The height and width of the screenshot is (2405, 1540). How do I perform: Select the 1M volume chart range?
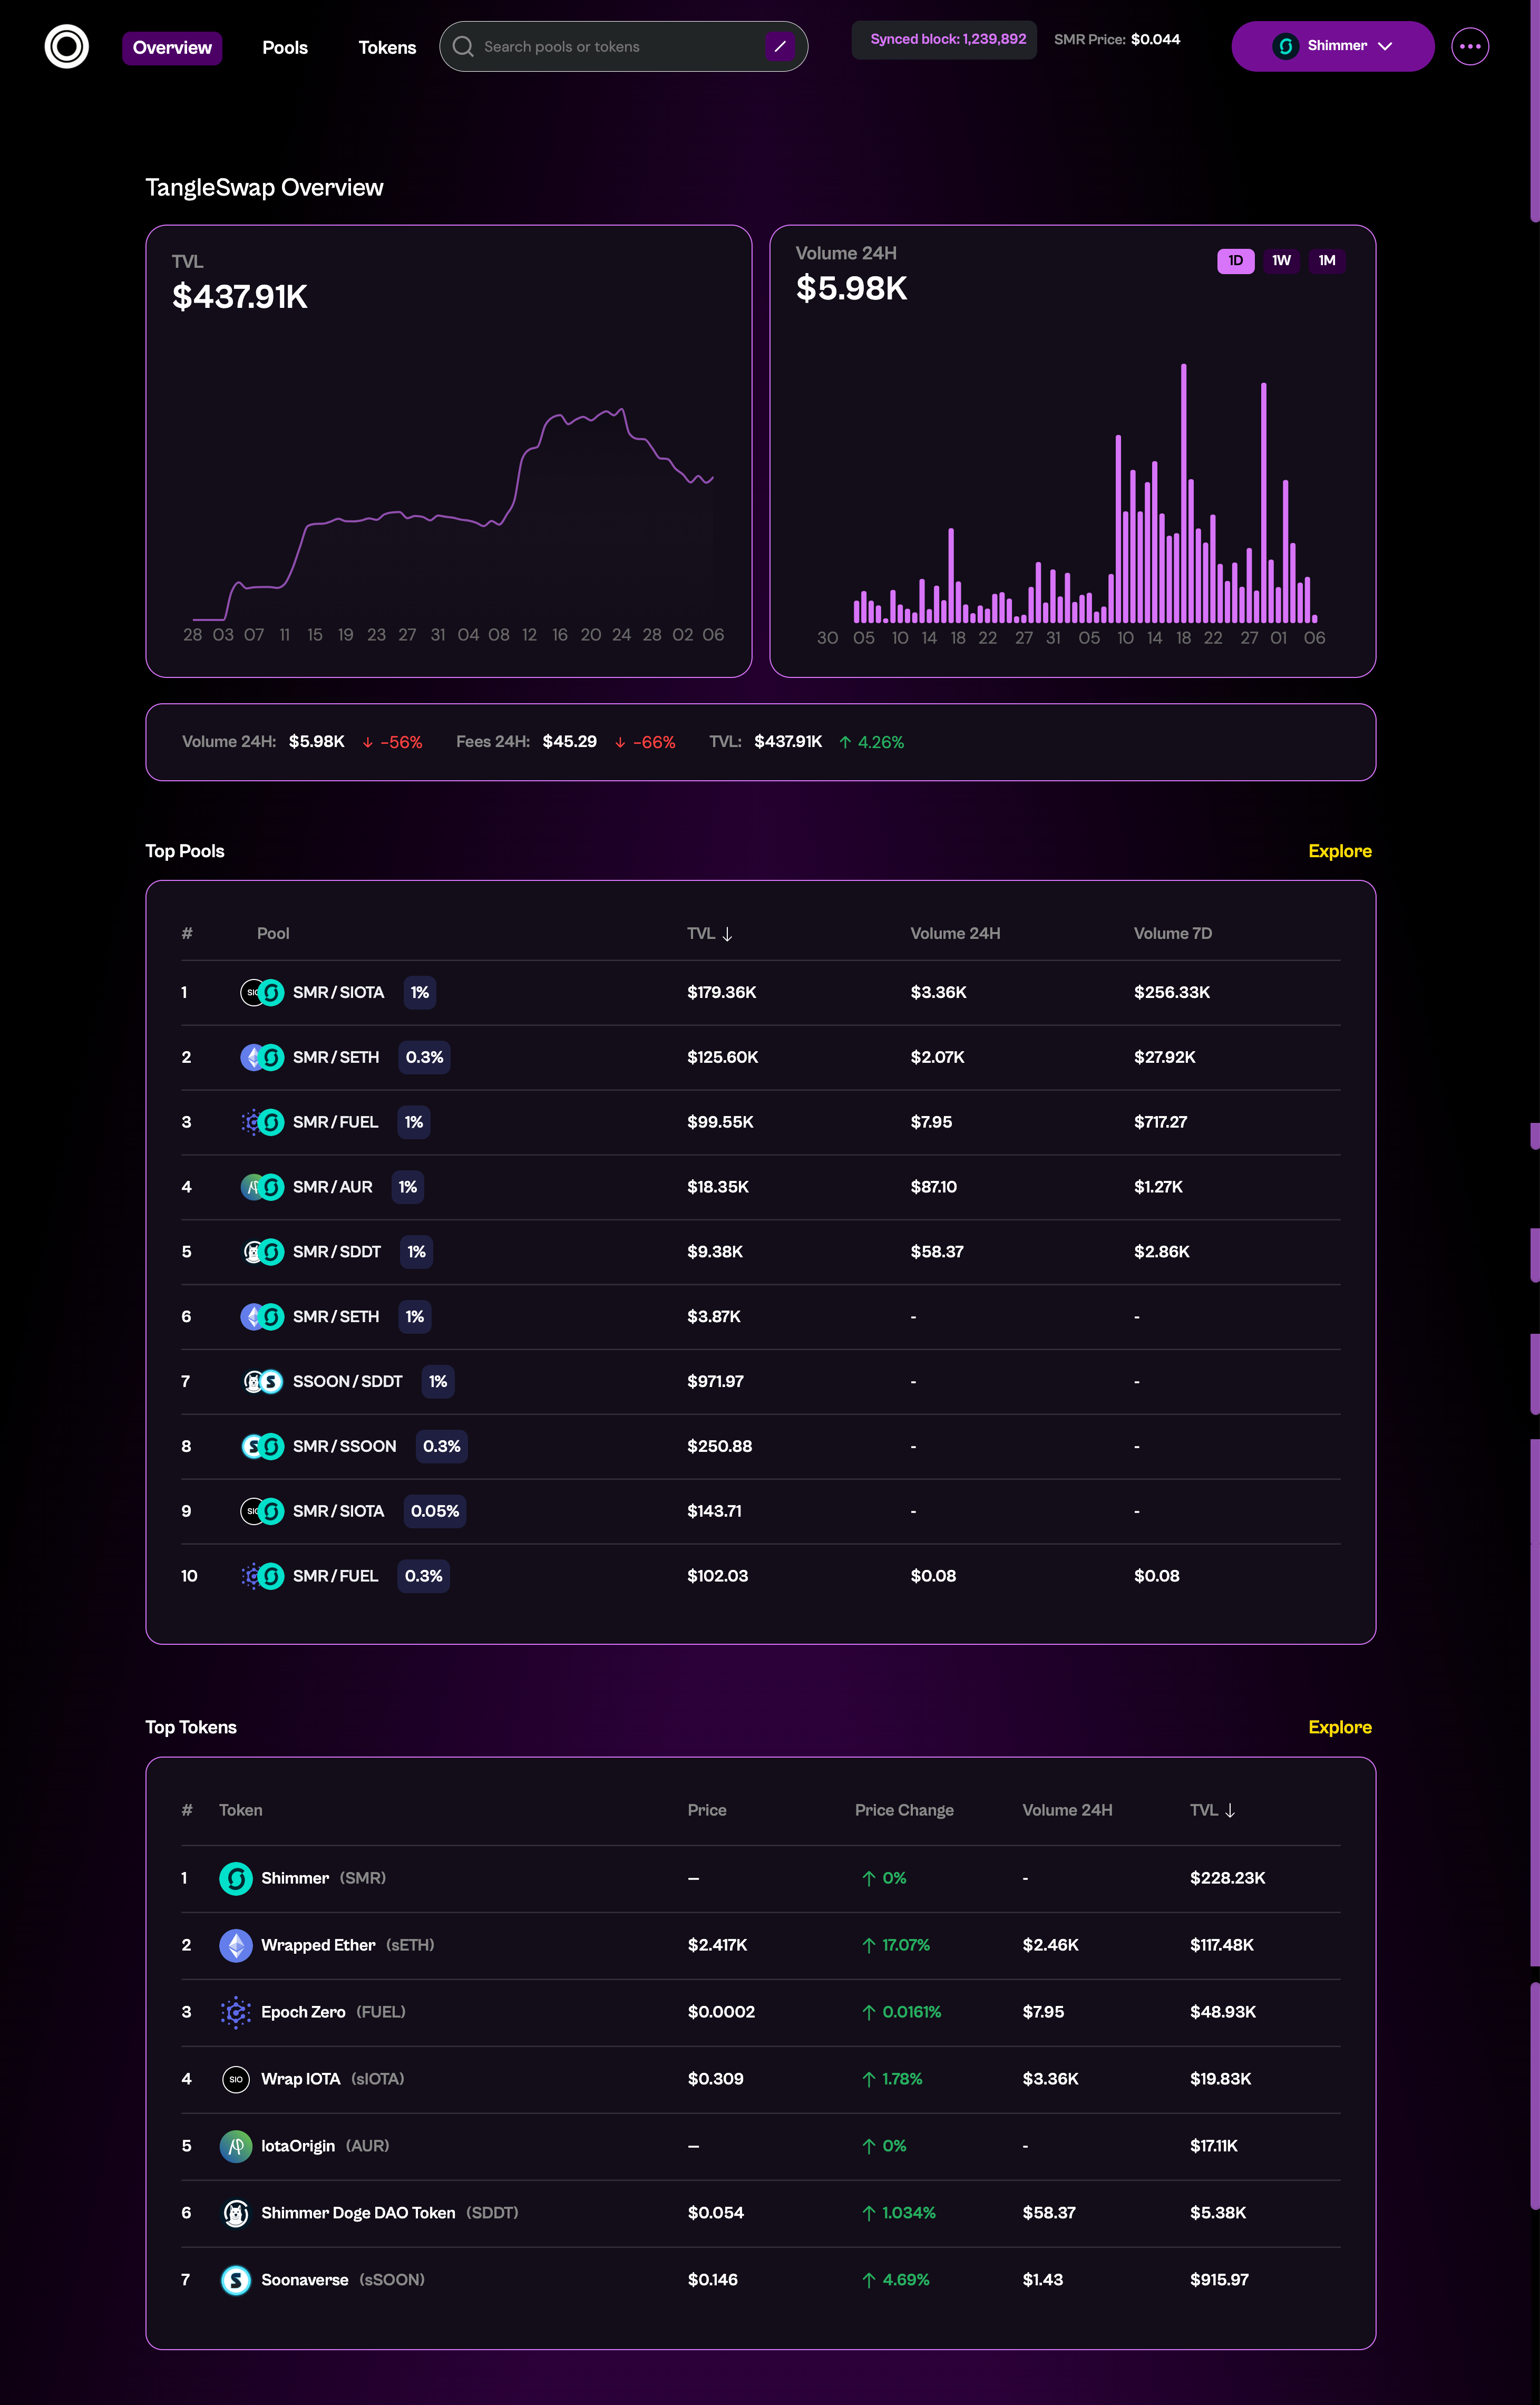(x=1327, y=261)
